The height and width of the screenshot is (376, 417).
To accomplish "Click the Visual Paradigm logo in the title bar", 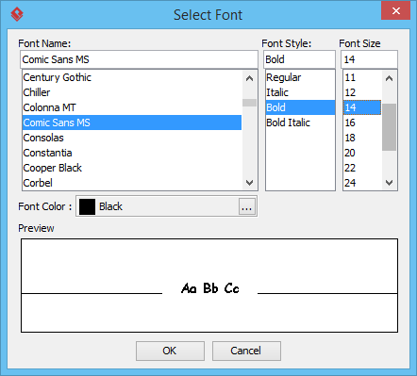I will tap(17, 14).
